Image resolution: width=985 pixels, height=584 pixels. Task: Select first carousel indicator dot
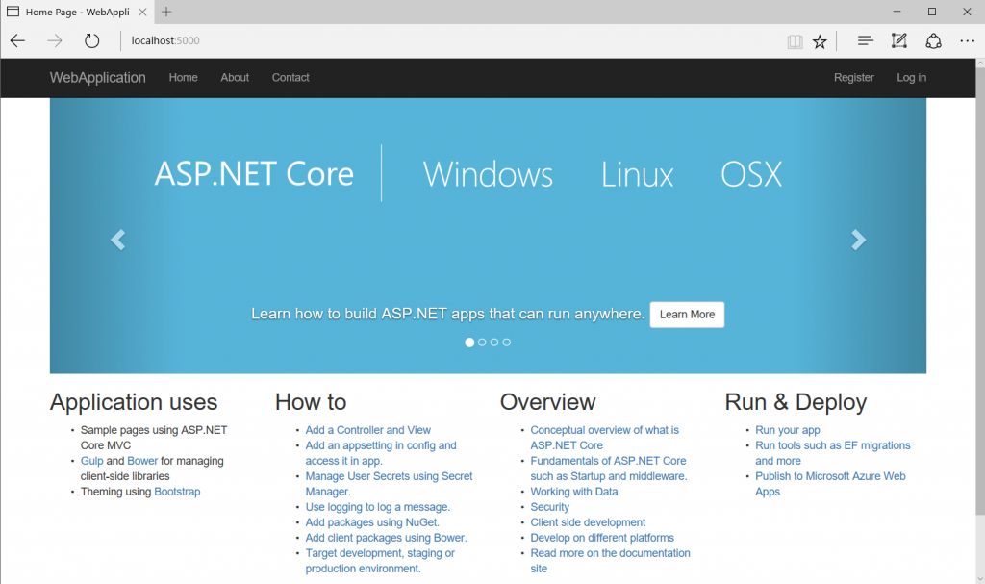click(469, 342)
